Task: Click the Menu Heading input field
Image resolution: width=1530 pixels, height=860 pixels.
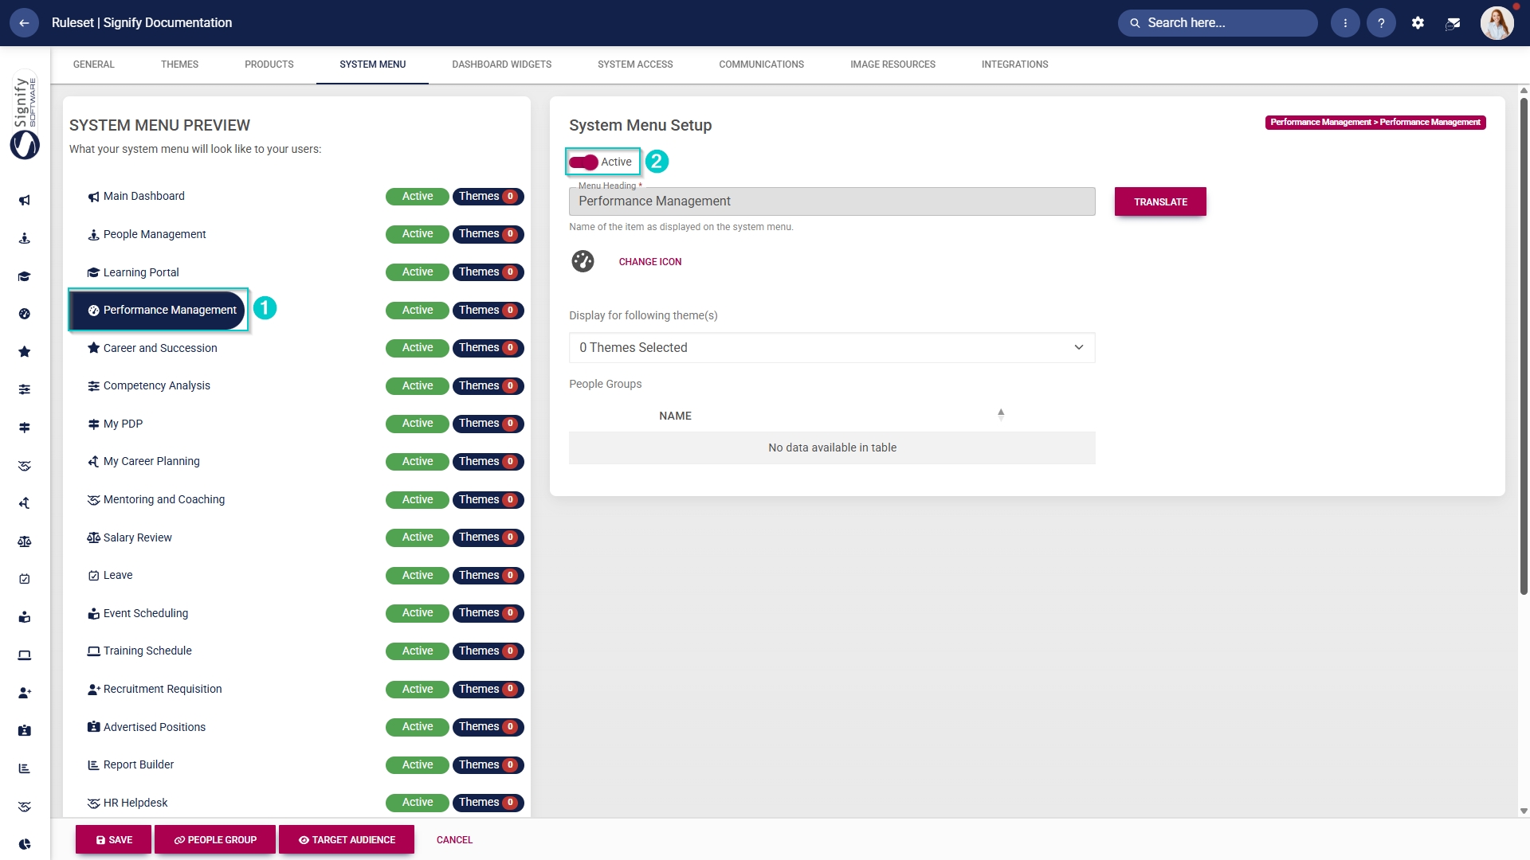Action: click(832, 202)
